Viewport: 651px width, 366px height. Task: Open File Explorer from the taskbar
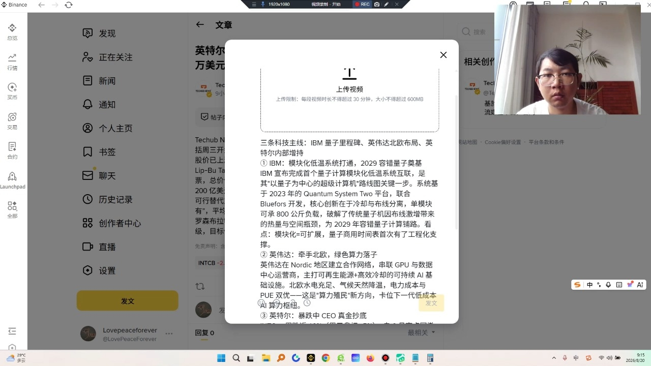(266, 358)
